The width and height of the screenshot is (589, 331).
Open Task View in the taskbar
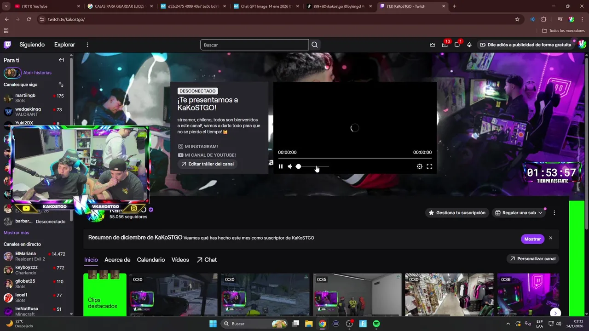(x=295, y=324)
